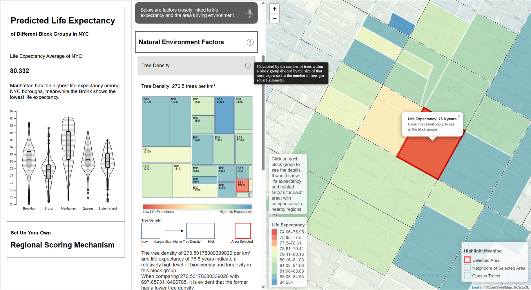Click the Life Expectancy: 76.8 years popup text
531x290 pixels.
(432, 119)
